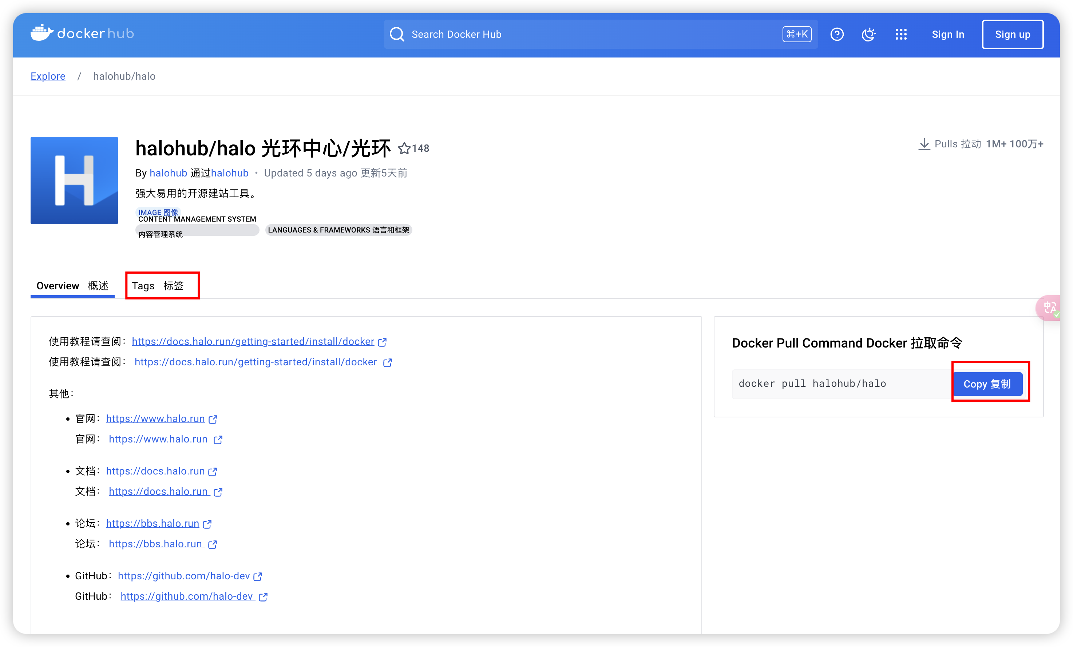1073x647 pixels.
Task: Click external icon beside first www.halo.run
Action: pos(213,419)
